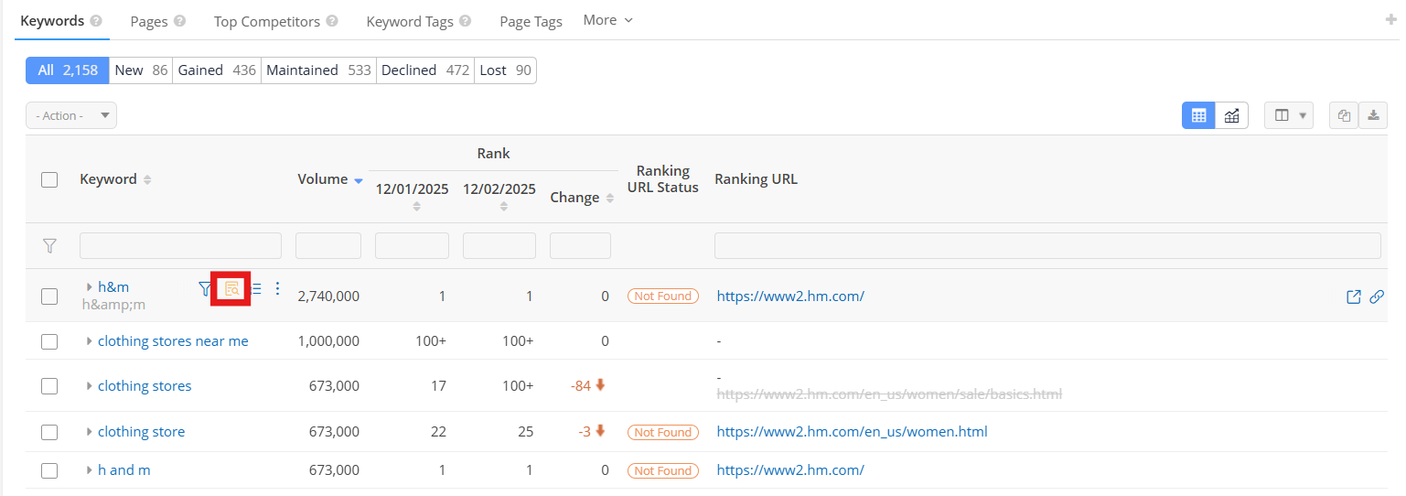1406x496 pixels.
Task: Select the checkbox for h and m row
Action: tap(49, 470)
